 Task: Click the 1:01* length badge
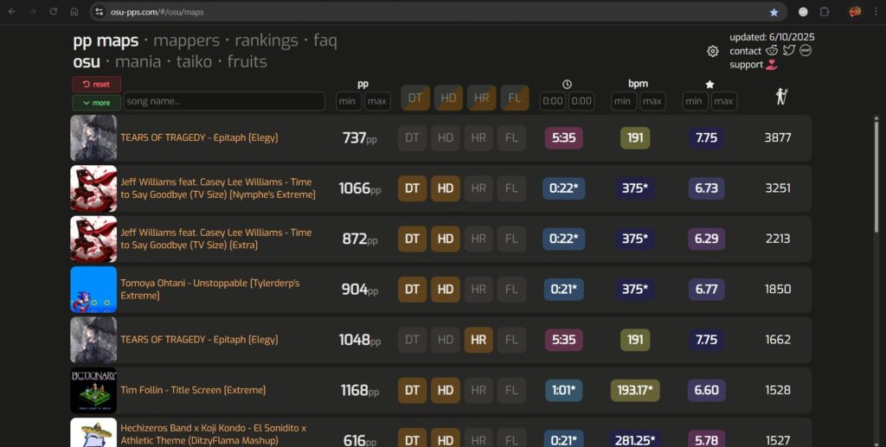click(x=564, y=390)
